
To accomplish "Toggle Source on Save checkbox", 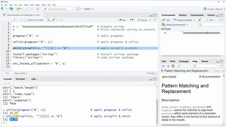I will tap(26, 20).
